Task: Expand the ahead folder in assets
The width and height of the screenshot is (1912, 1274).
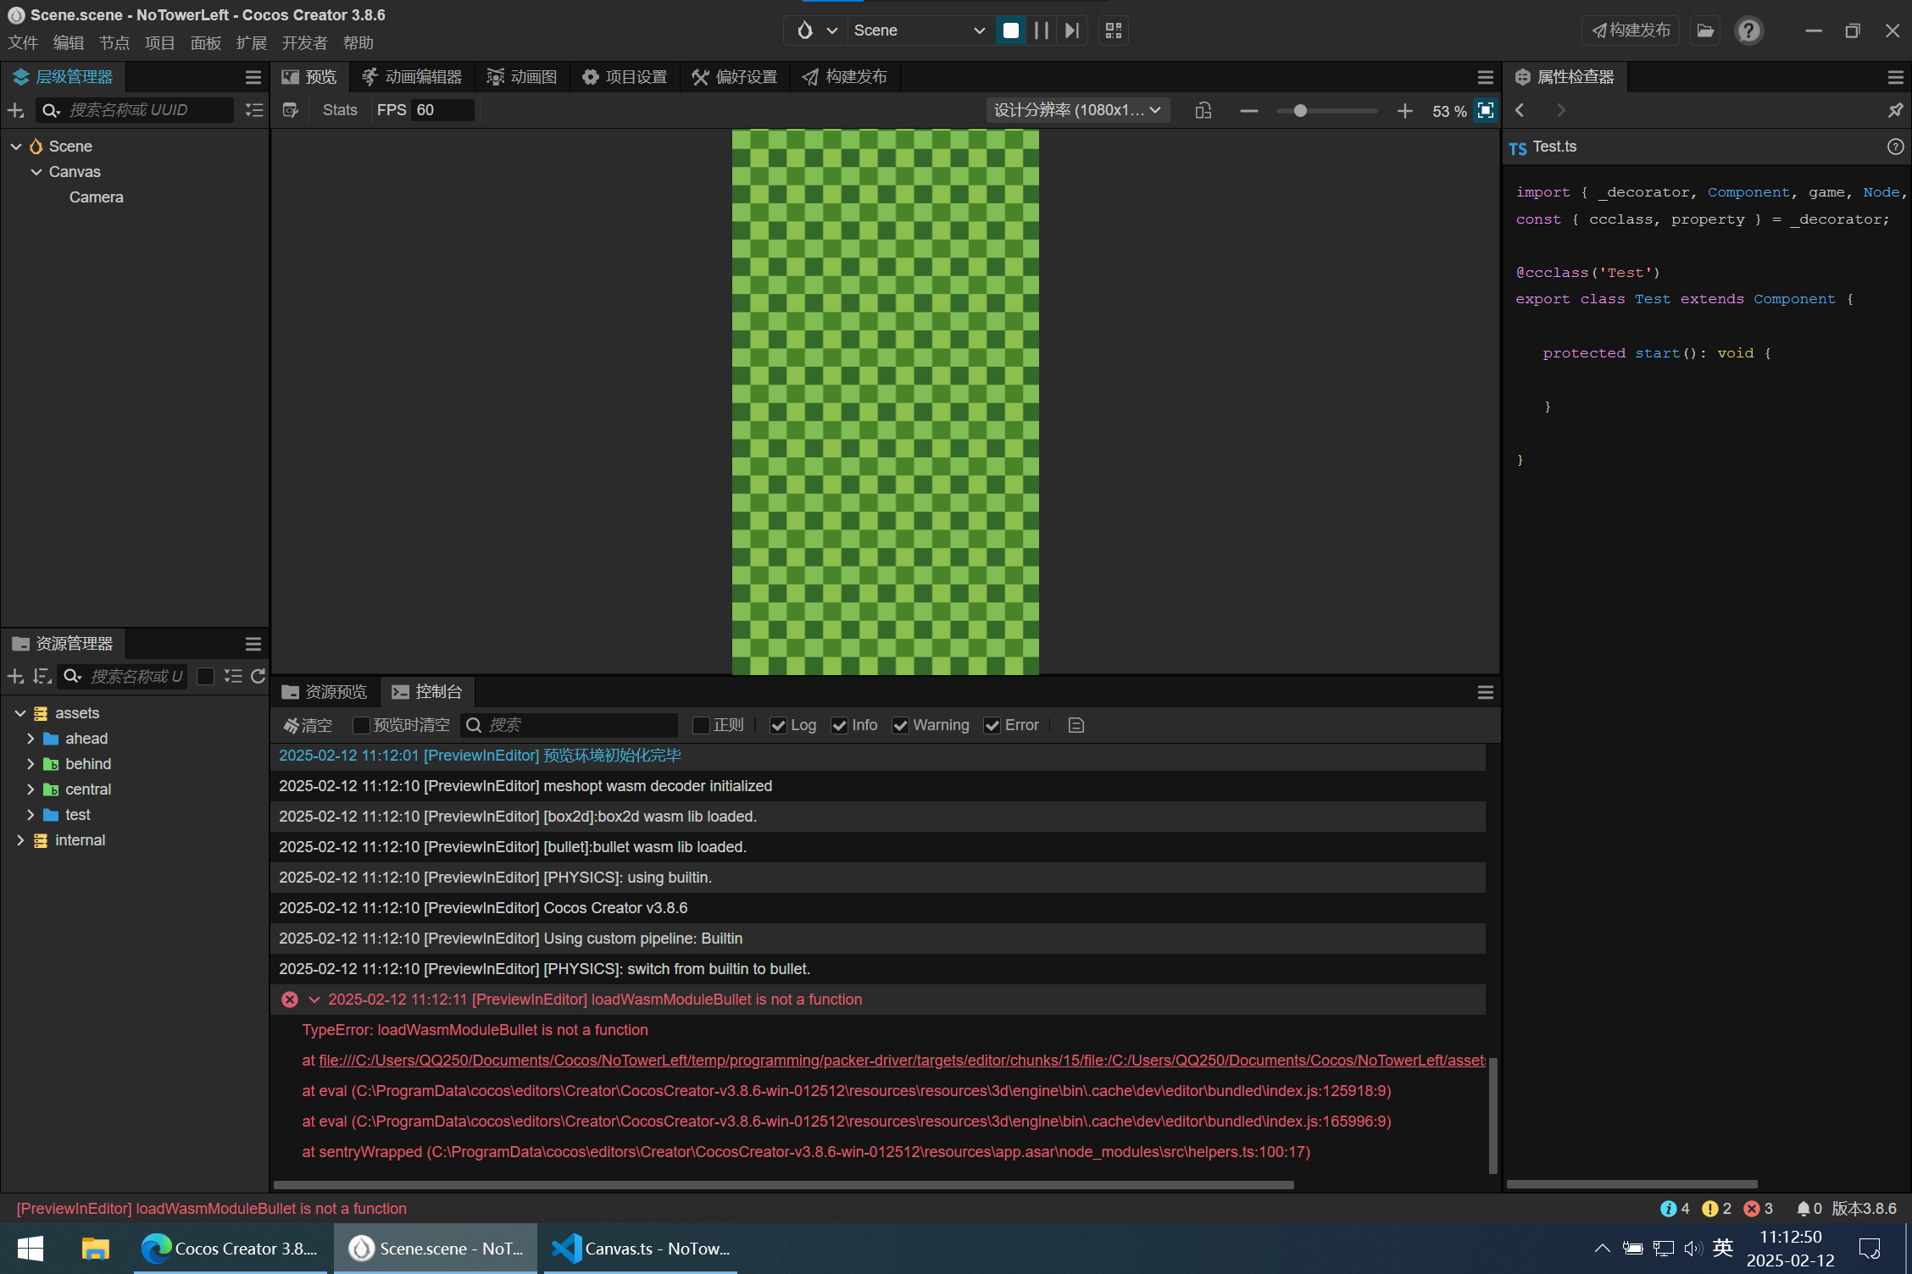Action: (31, 739)
